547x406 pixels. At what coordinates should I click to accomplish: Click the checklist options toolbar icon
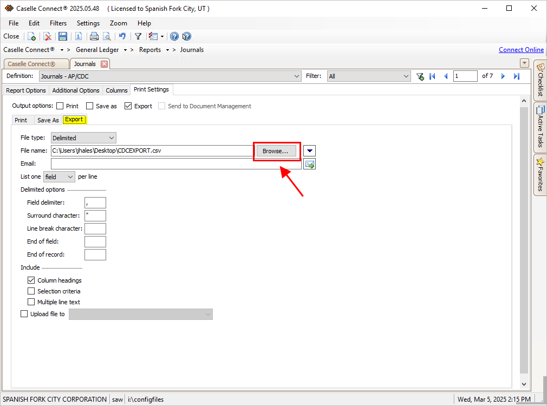pos(153,36)
